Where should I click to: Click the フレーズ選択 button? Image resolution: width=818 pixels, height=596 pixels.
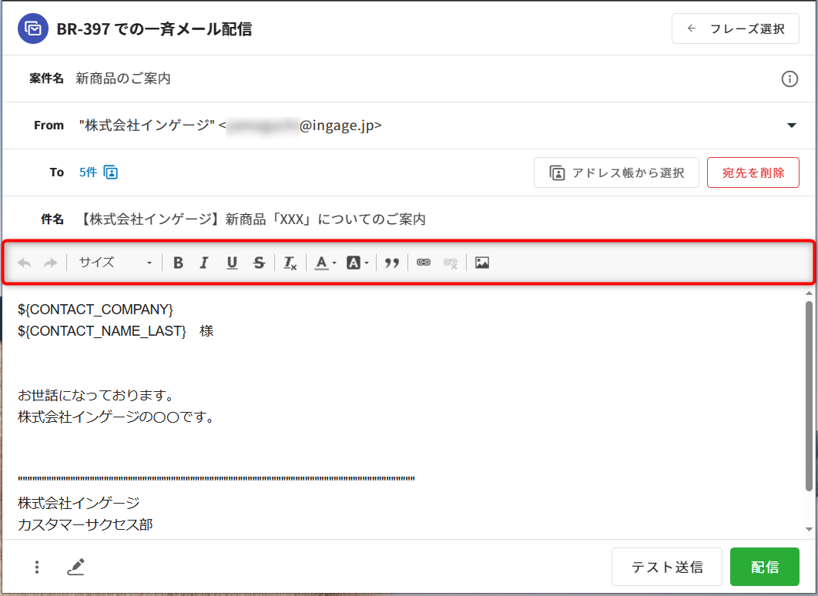(736, 29)
